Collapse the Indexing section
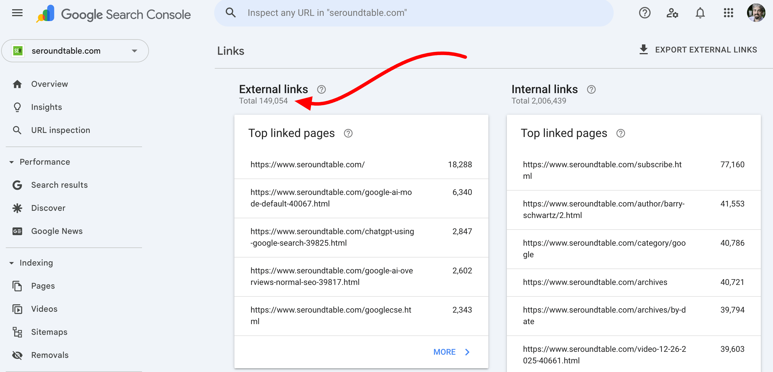This screenshot has height=372, width=773. 12,263
